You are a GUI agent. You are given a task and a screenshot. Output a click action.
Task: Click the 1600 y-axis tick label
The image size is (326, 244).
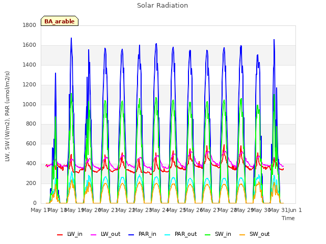pyautogui.click(x=30, y=45)
